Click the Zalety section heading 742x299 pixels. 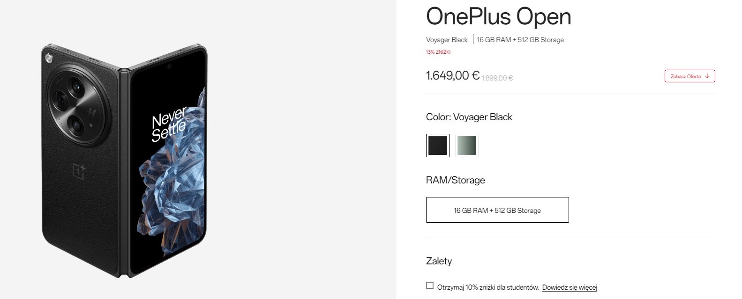coord(439,261)
